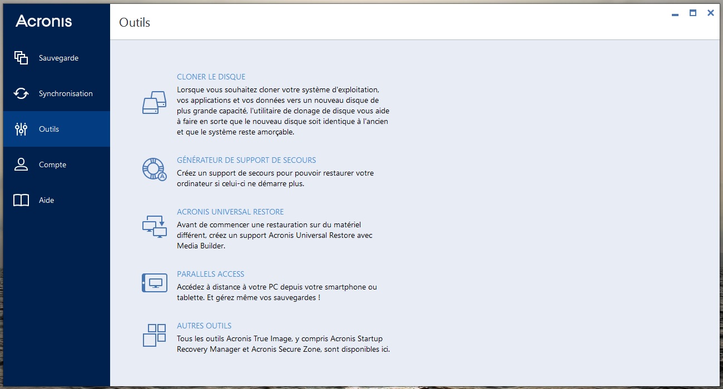This screenshot has height=389, width=723.
Task: Click the disk clone drives icon
Action: [x=154, y=103]
